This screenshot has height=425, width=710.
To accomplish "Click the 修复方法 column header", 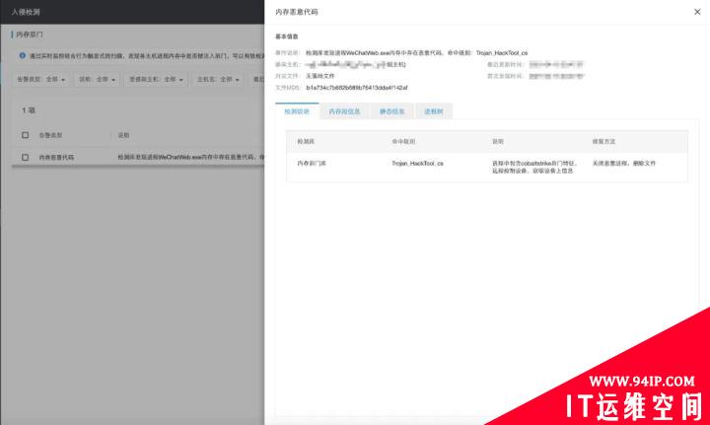I will pyautogui.click(x=604, y=142).
